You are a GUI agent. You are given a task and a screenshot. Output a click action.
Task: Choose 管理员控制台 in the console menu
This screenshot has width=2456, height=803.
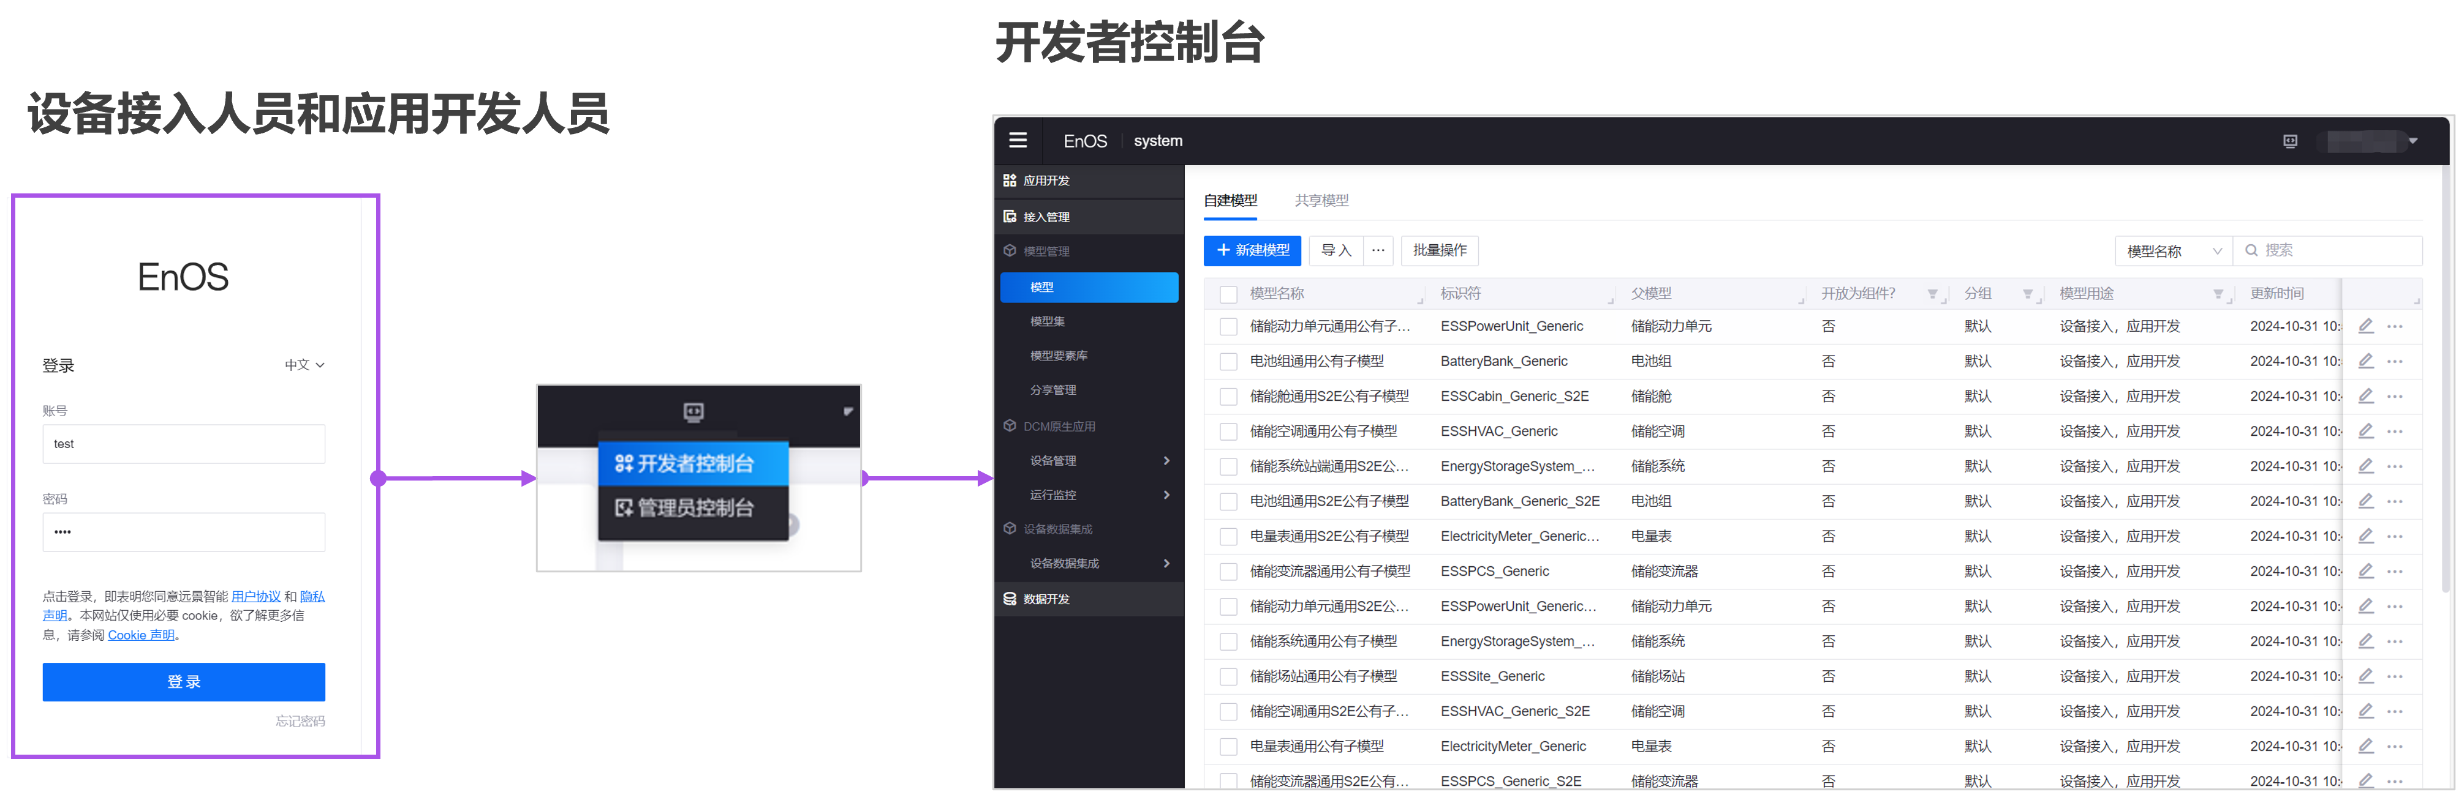click(x=693, y=508)
